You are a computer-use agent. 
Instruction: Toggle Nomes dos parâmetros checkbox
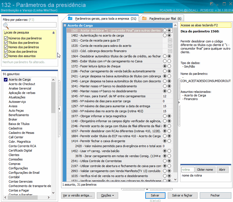[x=6, y=47]
